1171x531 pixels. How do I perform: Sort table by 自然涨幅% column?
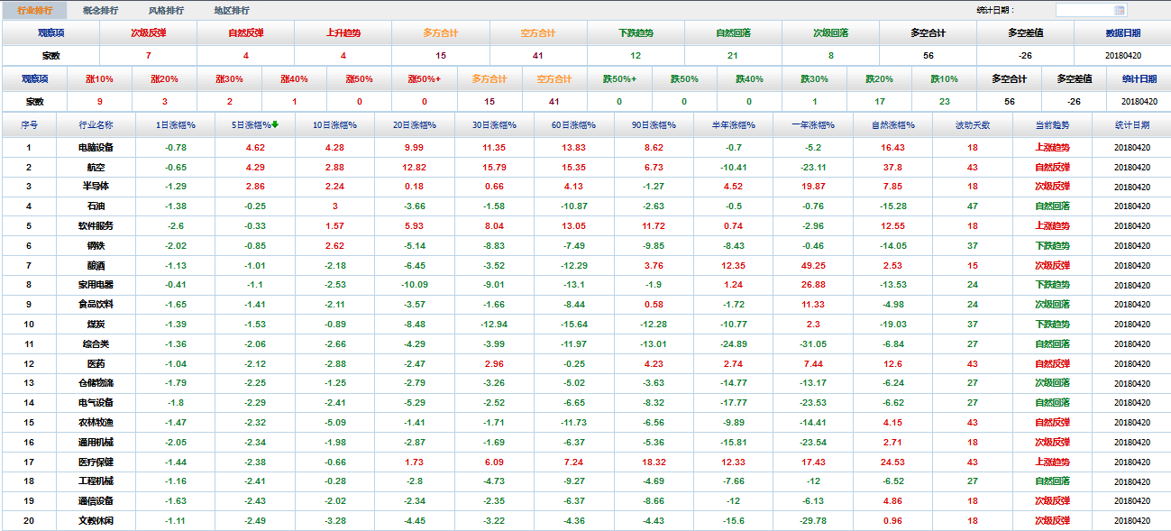(x=892, y=124)
